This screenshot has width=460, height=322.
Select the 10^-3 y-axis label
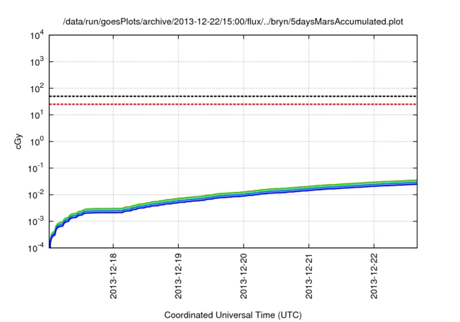click(36, 221)
